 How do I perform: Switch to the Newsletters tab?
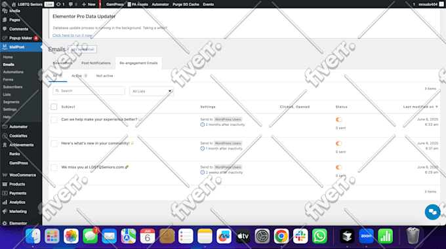(62, 63)
